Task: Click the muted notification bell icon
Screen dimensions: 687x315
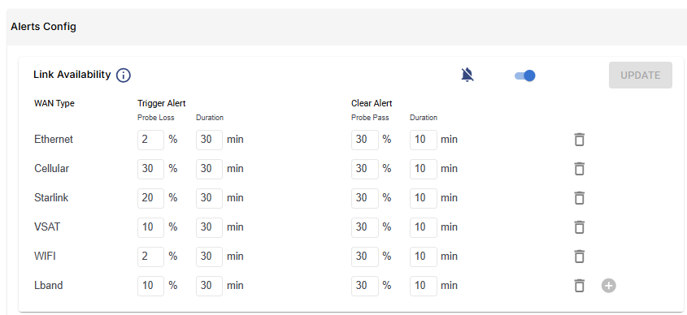Action: [467, 76]
